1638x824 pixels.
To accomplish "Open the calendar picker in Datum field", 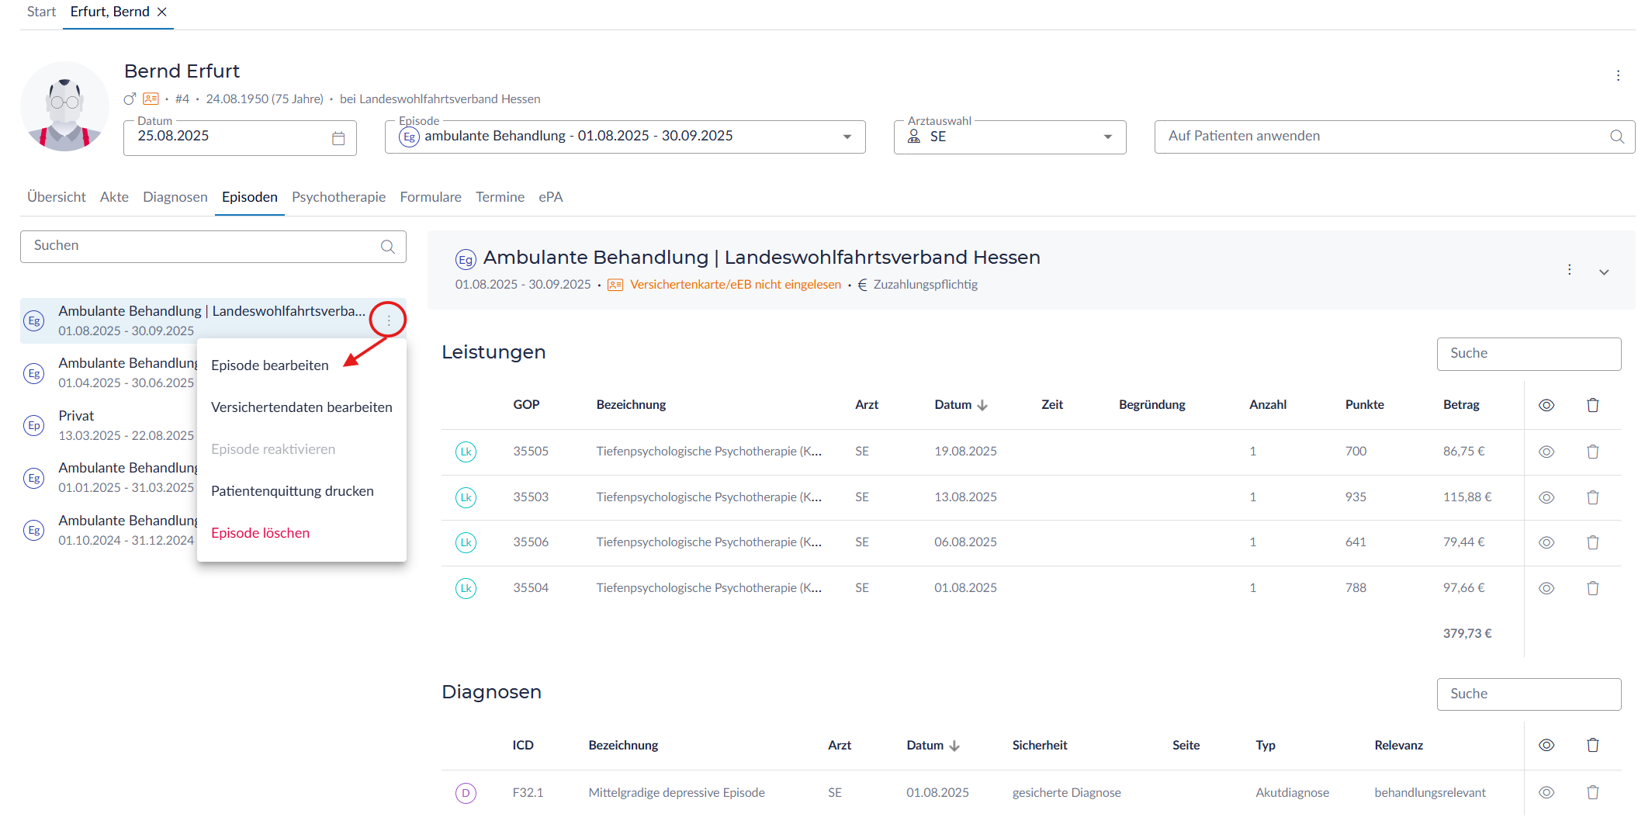I will (338, 138).
